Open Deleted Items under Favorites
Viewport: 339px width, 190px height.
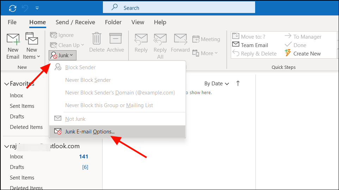pyautogui.click(x=26, y=127)
